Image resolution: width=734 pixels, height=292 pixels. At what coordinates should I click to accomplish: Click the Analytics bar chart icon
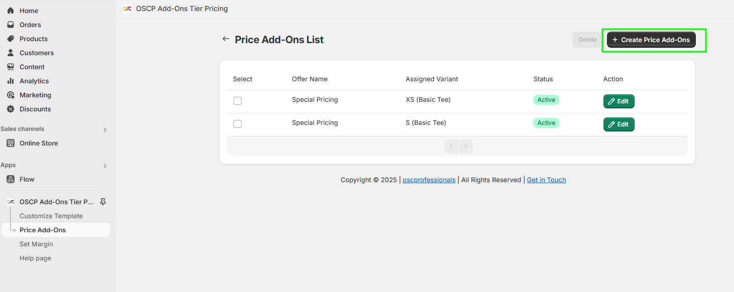coord(11,81)
